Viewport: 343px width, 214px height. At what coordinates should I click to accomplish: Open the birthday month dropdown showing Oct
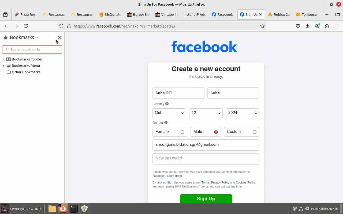click(x=169, y=113)
